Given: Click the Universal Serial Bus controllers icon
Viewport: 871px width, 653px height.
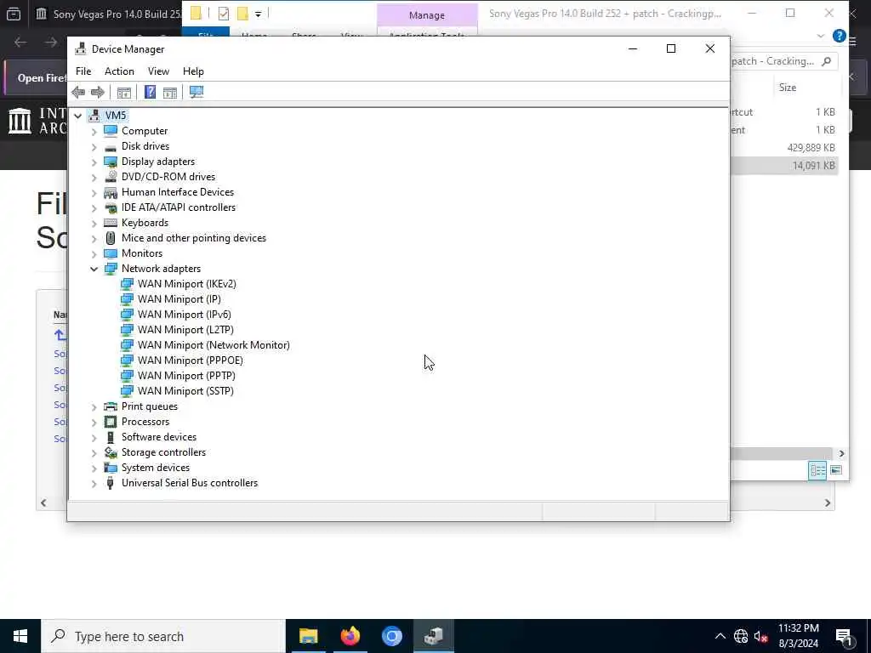Looking at the screenshot, I should click(111, 483).
